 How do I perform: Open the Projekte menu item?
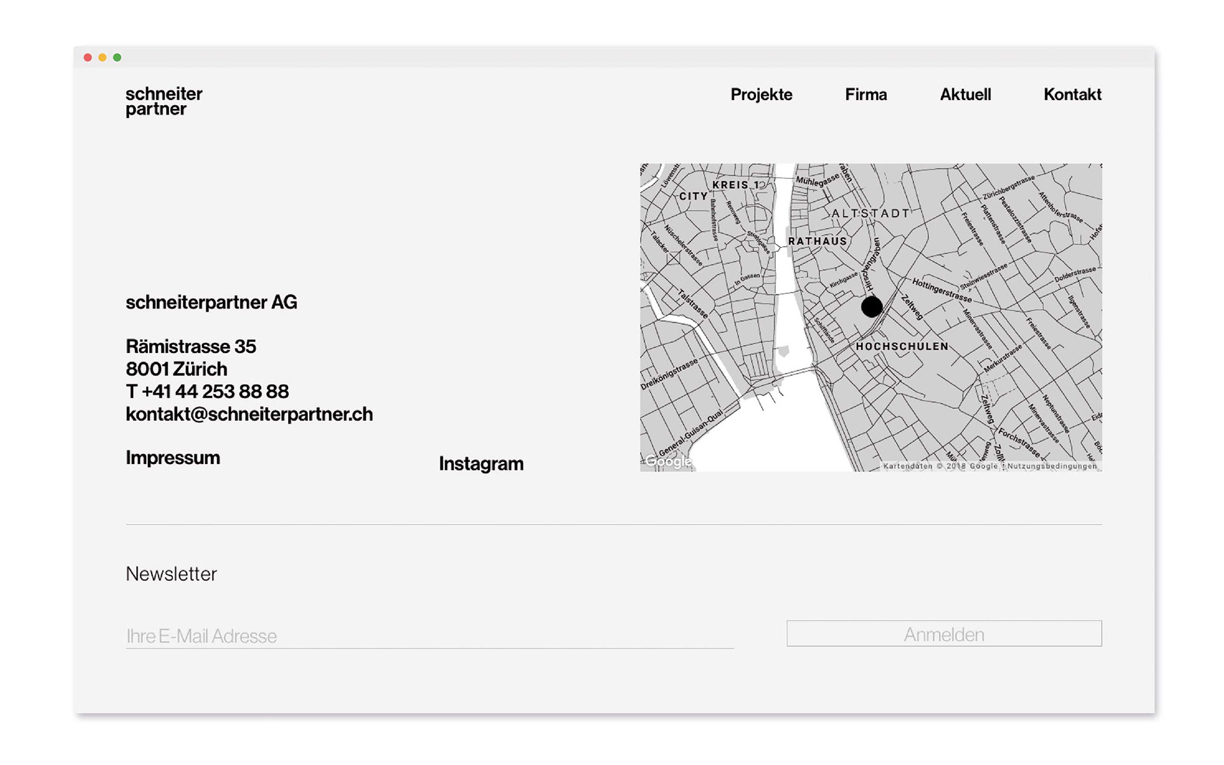(x=761, y=94)
